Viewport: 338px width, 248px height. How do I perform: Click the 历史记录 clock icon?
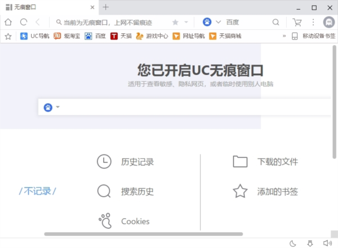point(104,162)
